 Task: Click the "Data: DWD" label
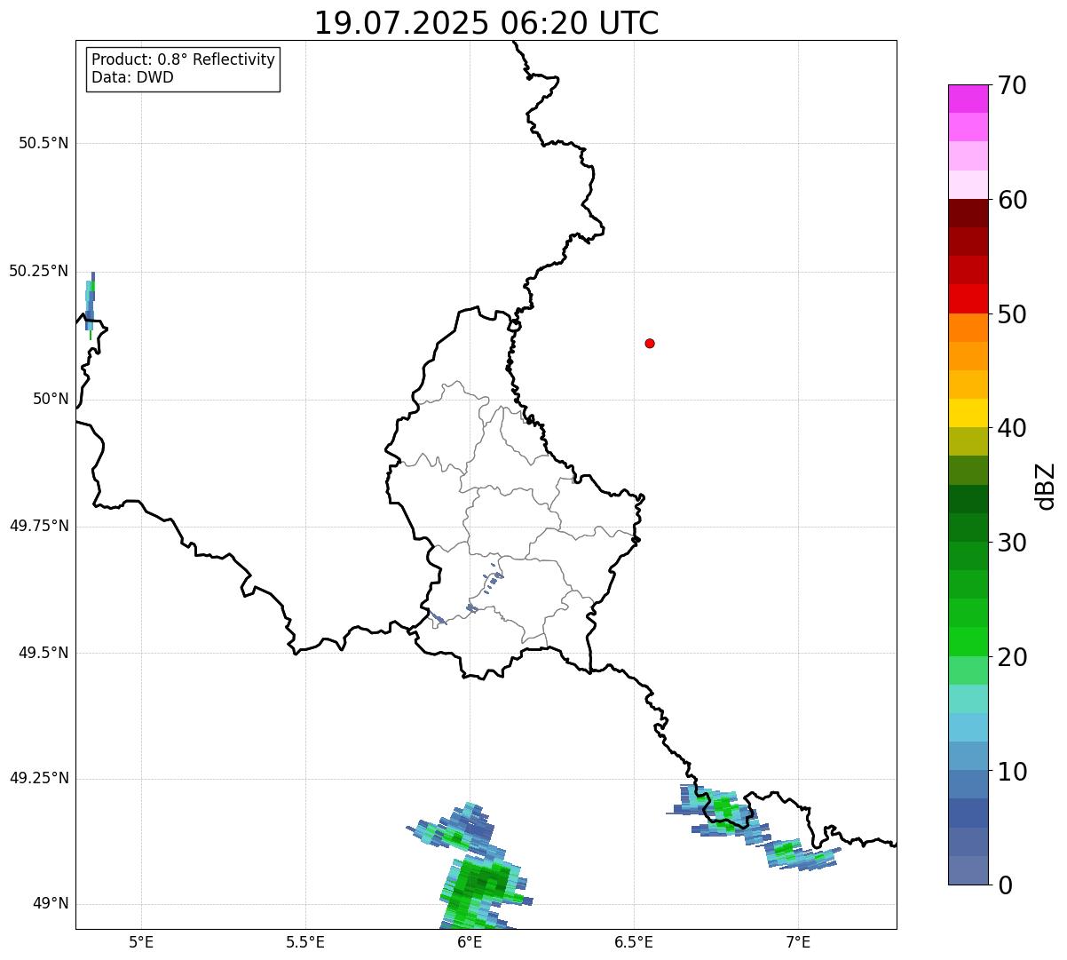133,77
